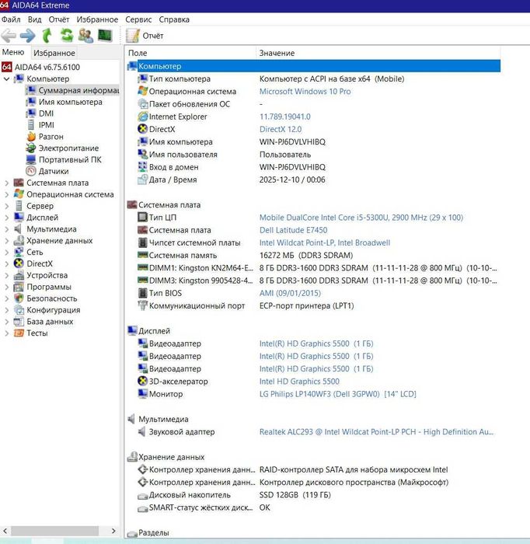The width and height of the screenshot is (530, 544).
Task: Click the sidebar horizontal scrollbar right arrow
Action: click(x=113, y=531)
